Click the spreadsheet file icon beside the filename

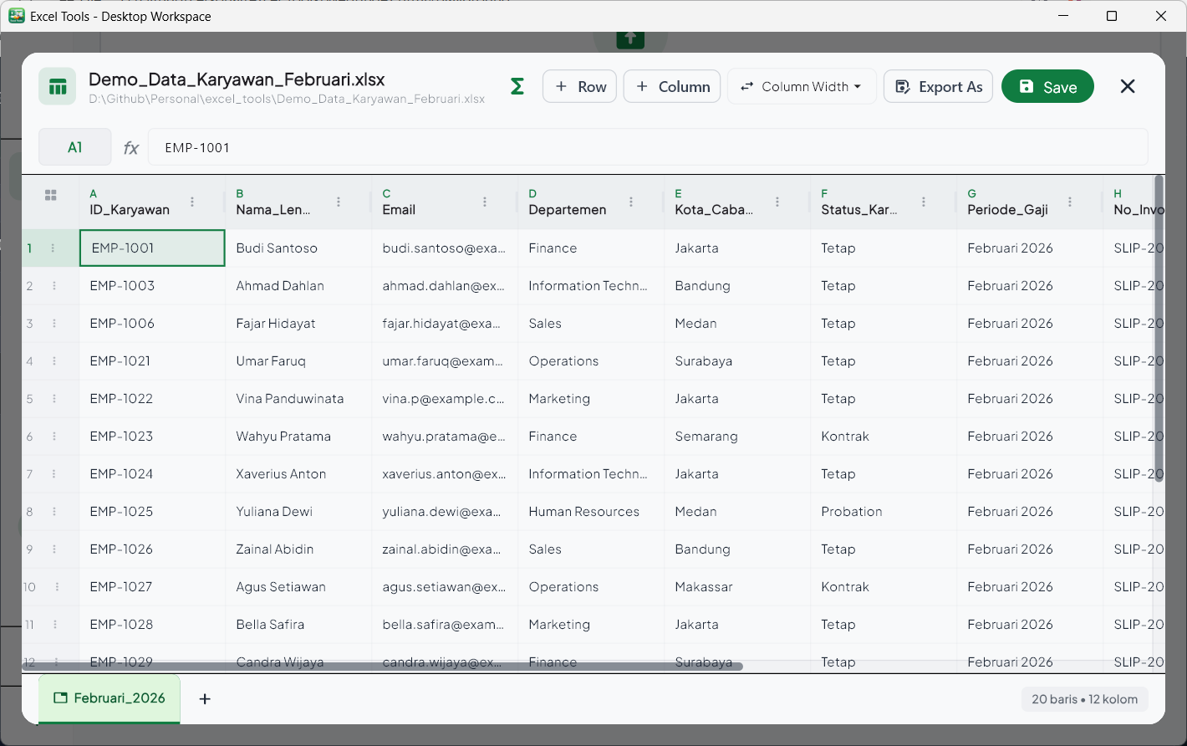tap(58, 86)
